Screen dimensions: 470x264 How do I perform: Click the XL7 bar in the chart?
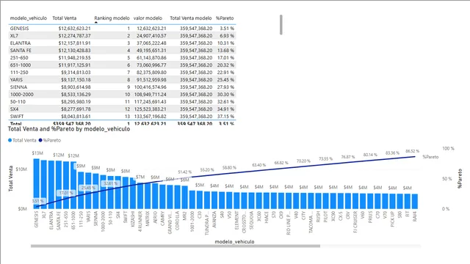click(44, 184)
